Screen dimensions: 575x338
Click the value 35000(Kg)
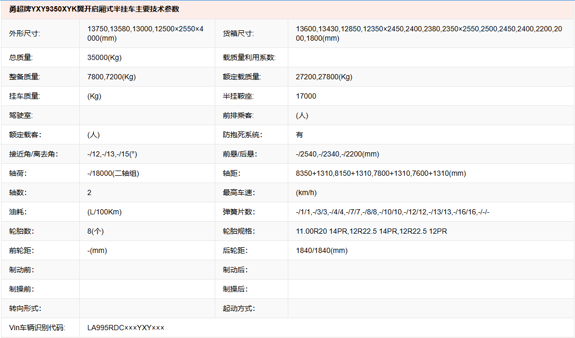[104, 57]
